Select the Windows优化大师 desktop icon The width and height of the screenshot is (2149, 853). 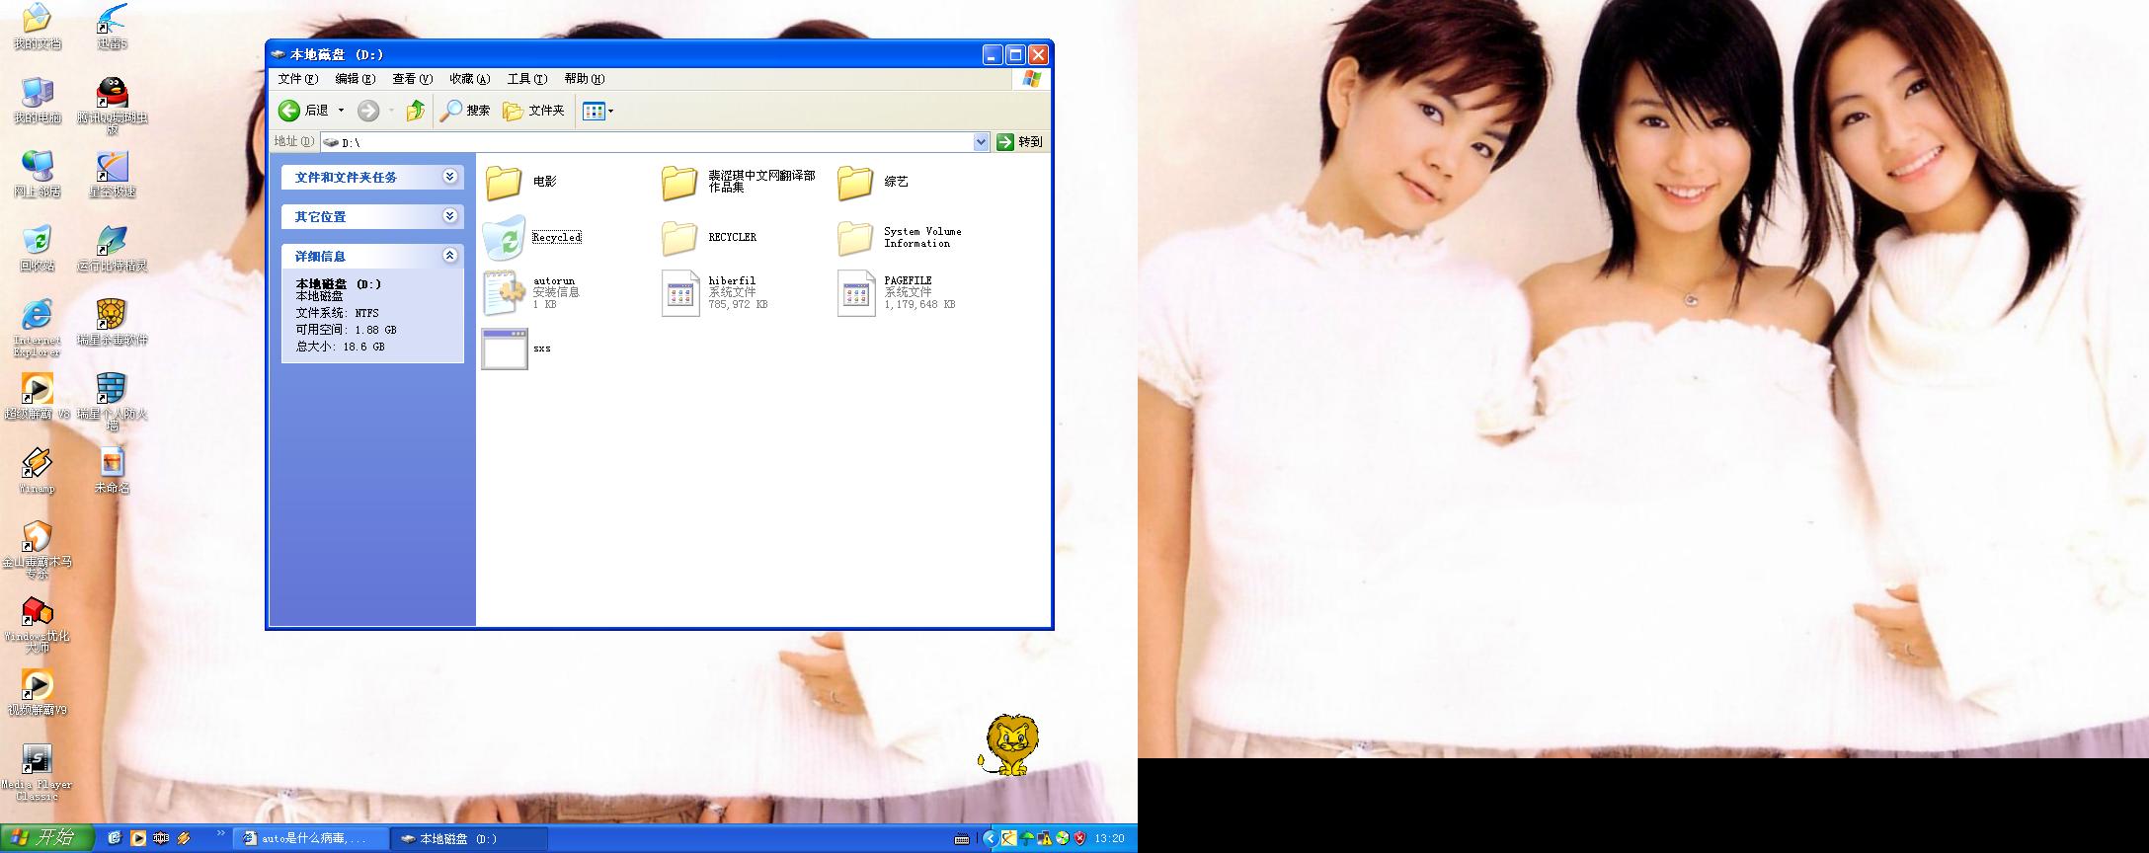(37, 624)
